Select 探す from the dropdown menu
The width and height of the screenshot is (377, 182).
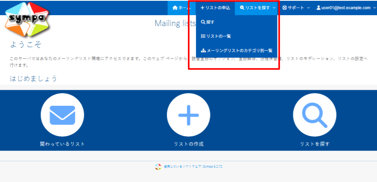(237, 22)
